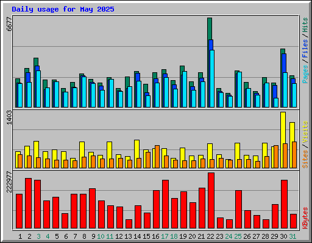
Task: Select green weekend day 31 label
Action: (292, 236)
